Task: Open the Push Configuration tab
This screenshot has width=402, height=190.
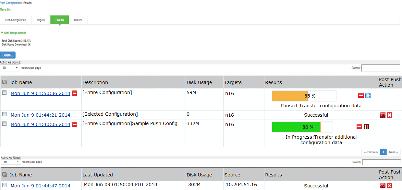Action: point(16,20)
